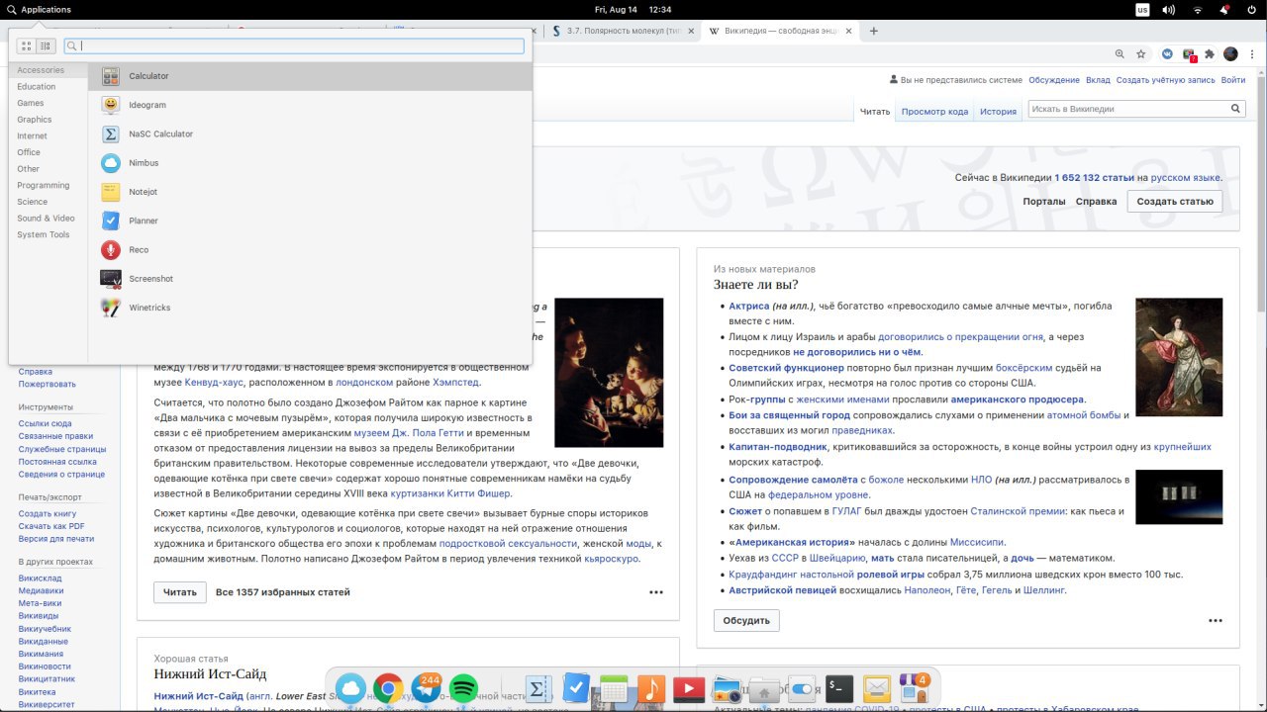Focus the applications menu search field

294,45
